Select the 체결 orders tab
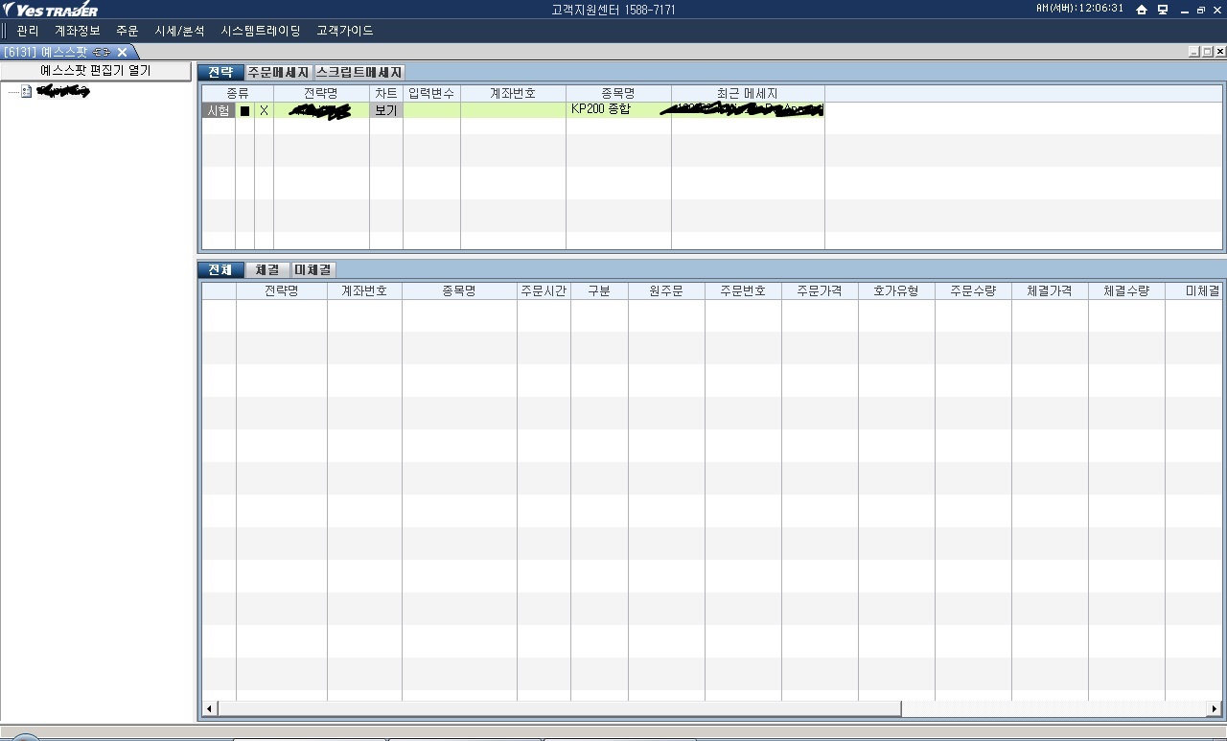 click(267, 270)
